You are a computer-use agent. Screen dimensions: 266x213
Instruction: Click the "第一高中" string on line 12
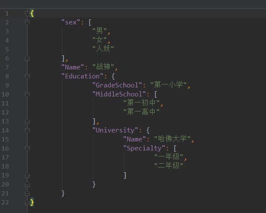141,112
